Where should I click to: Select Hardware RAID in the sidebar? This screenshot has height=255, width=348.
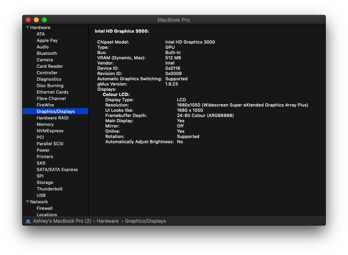[x=52, y=118]
